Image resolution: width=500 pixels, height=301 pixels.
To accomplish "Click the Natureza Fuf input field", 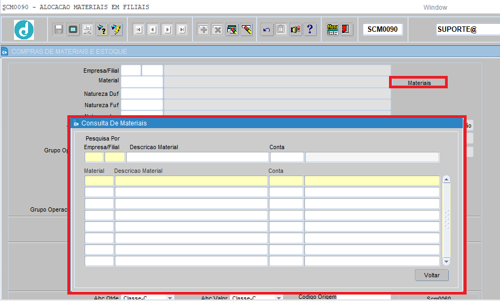I will pos(142,105).
